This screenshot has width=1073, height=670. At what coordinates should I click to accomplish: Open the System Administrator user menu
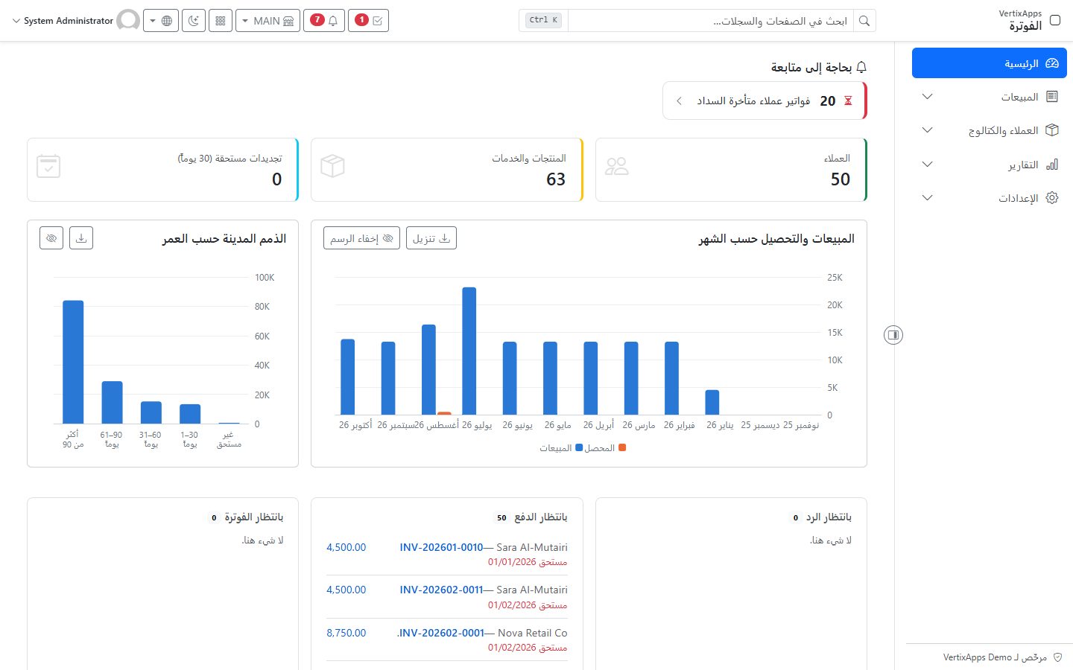coord(63,21)
